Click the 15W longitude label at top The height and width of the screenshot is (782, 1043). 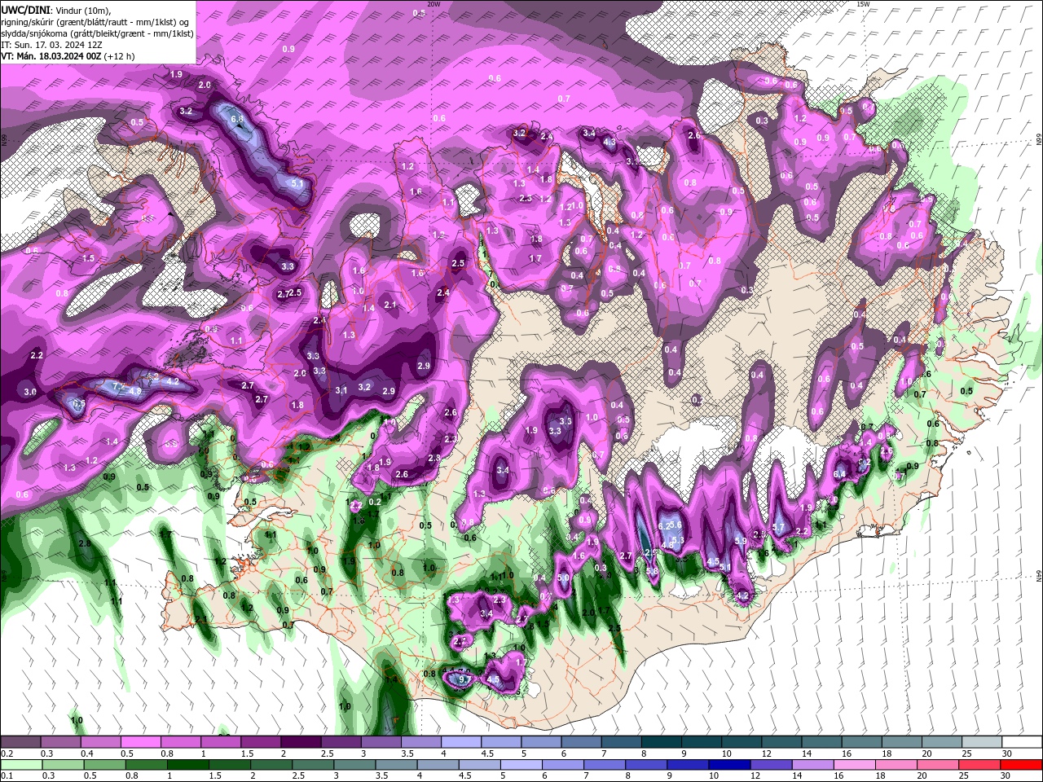pos(864,4)
